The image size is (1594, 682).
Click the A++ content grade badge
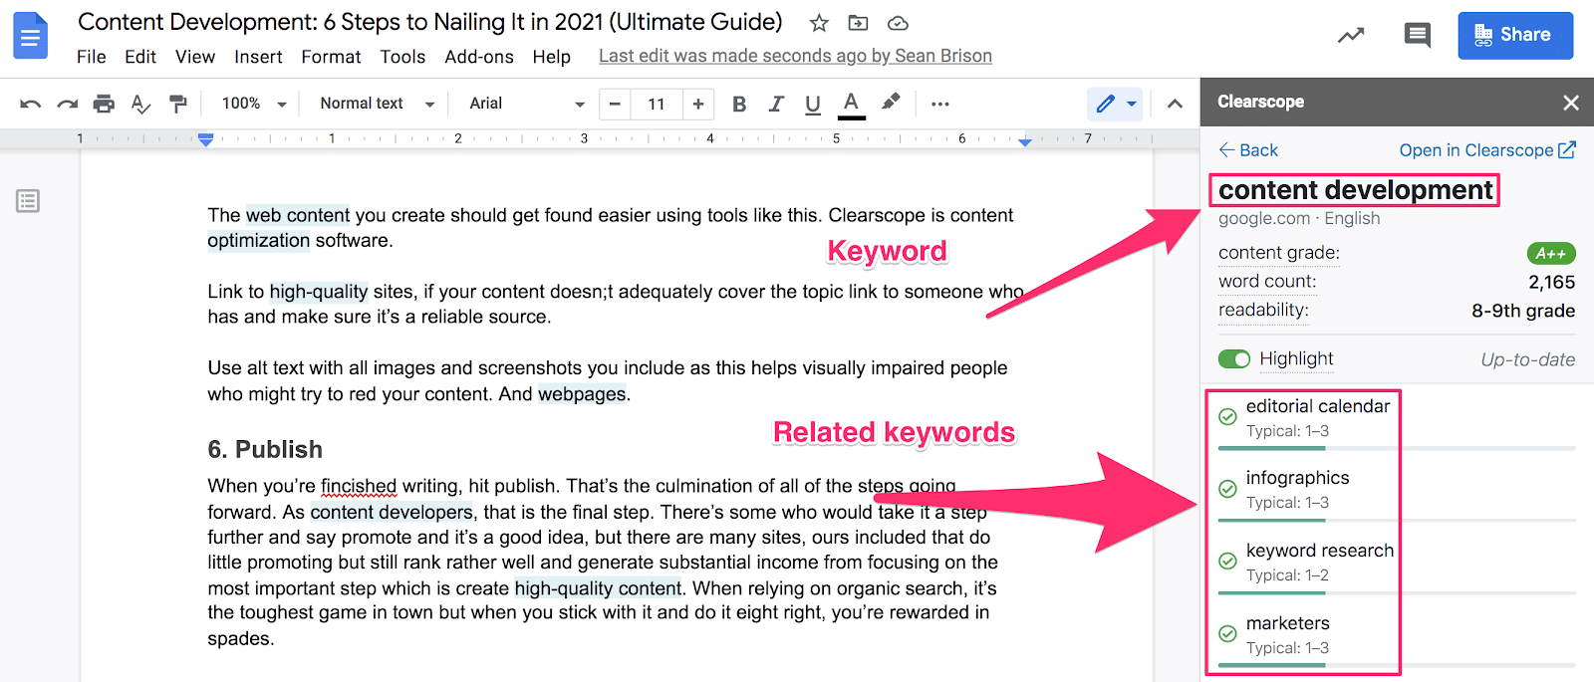[1551, 253]
